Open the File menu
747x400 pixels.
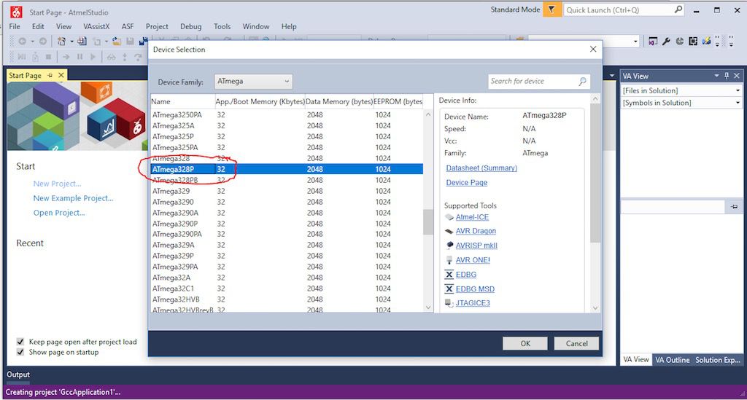(x=15, y=27)
